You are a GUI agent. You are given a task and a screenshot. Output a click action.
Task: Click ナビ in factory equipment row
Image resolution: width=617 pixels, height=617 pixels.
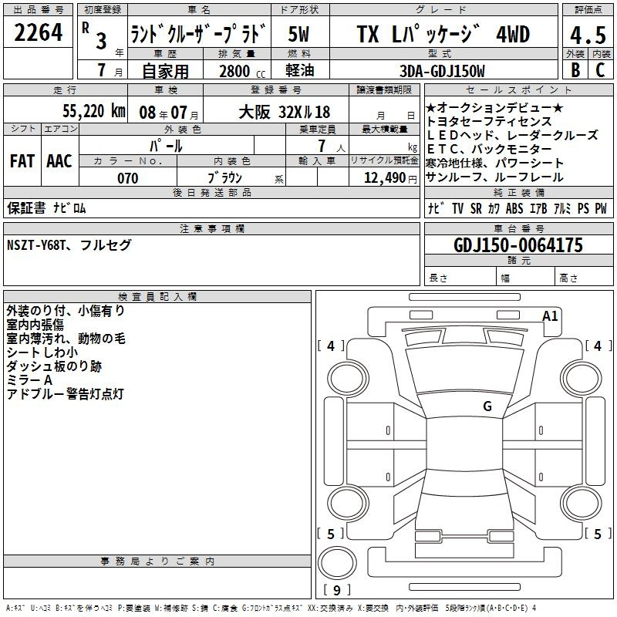click(436, 208)
